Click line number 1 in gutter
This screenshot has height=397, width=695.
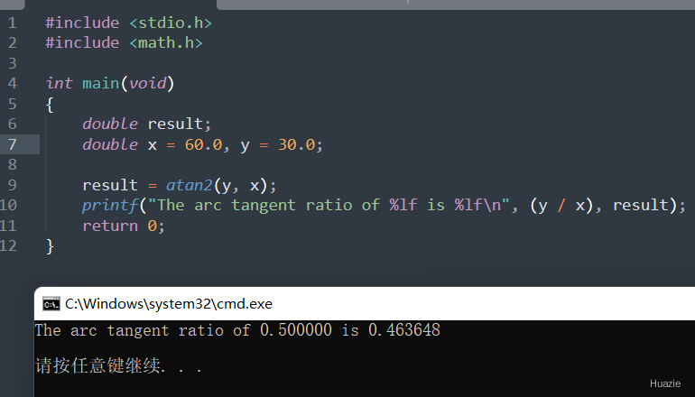[x=12, y=23]
